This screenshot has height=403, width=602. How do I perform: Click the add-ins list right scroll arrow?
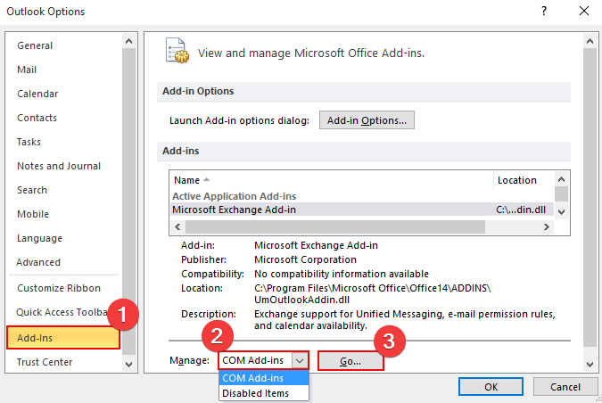(x=547, y=226)
